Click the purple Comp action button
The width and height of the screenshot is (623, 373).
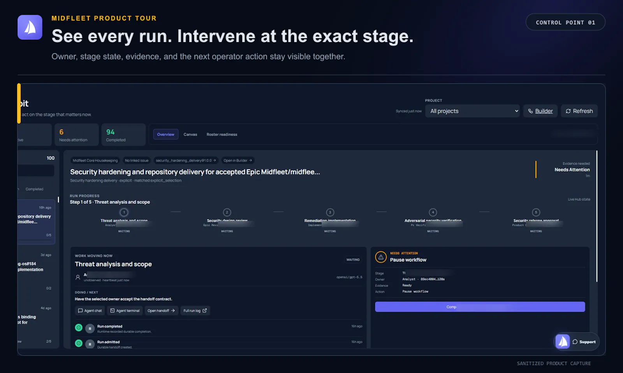(x=480, y=307)
